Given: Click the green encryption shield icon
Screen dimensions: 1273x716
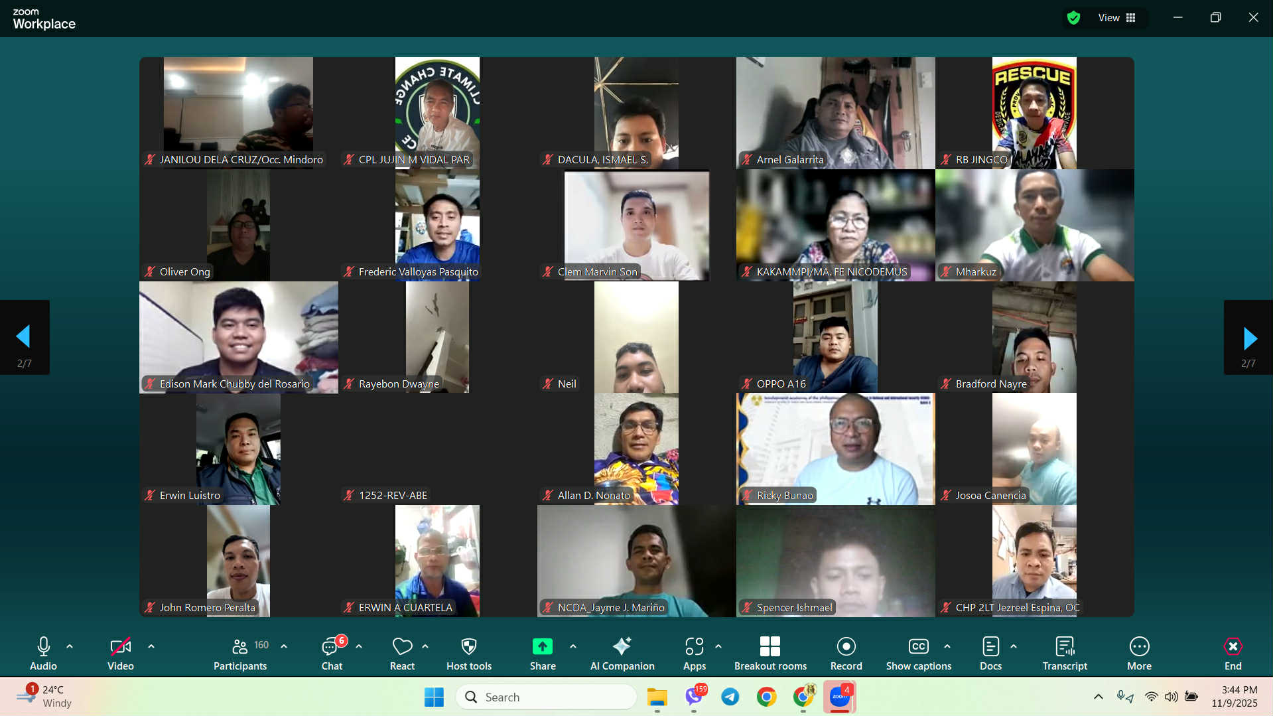Looking at the screenshot, I should (x=1073, y=18).
